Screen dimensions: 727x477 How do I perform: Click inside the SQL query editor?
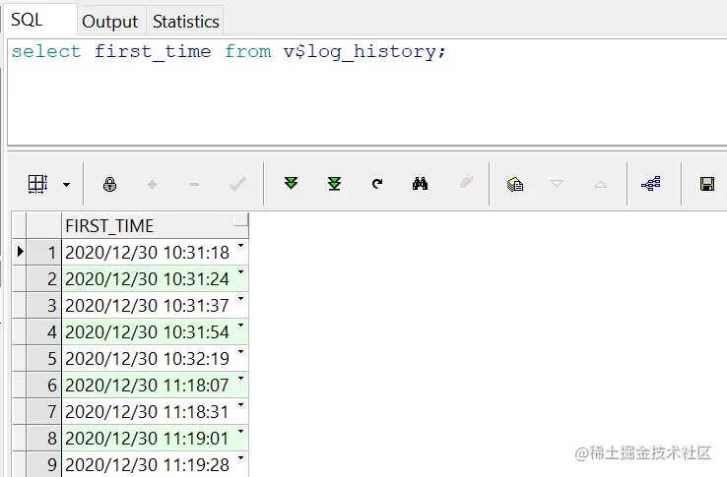(366, 92)
